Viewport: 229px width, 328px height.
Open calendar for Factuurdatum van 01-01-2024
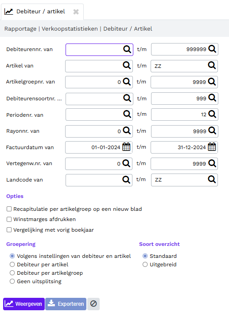126,147
